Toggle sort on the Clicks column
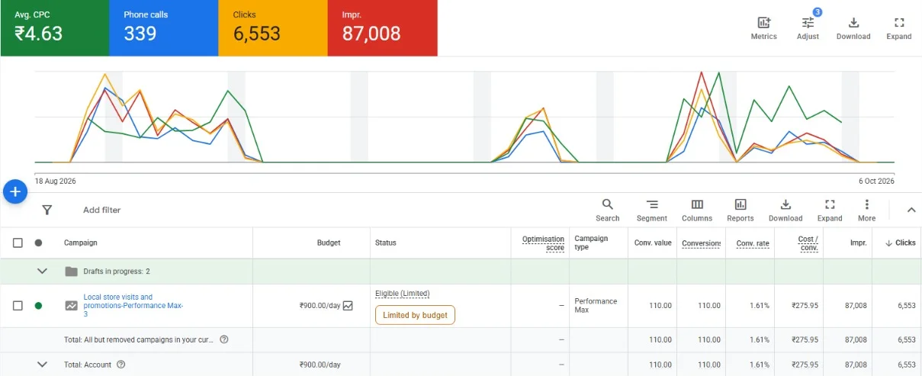Image resolution: width=922 pixels, height=376 pixels. click(x=900, y=243)
